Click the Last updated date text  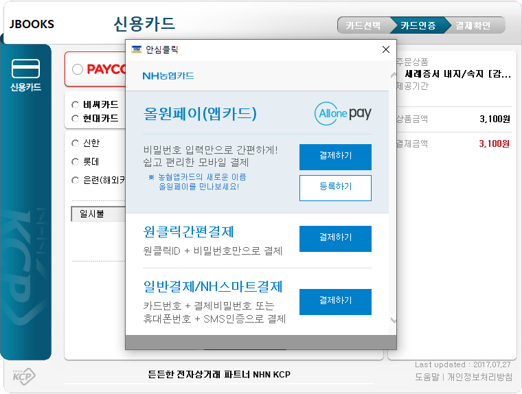pyautogui.click(x=462, y=364)
